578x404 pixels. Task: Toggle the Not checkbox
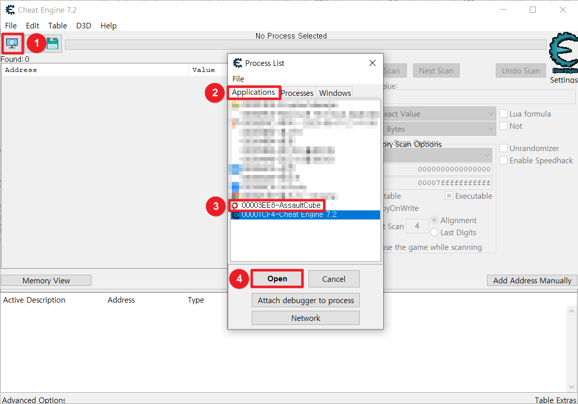coord(503,126)
